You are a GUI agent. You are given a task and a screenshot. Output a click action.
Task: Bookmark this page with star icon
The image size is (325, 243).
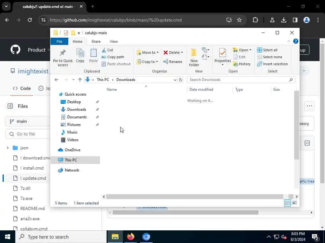tap(239, 20)
